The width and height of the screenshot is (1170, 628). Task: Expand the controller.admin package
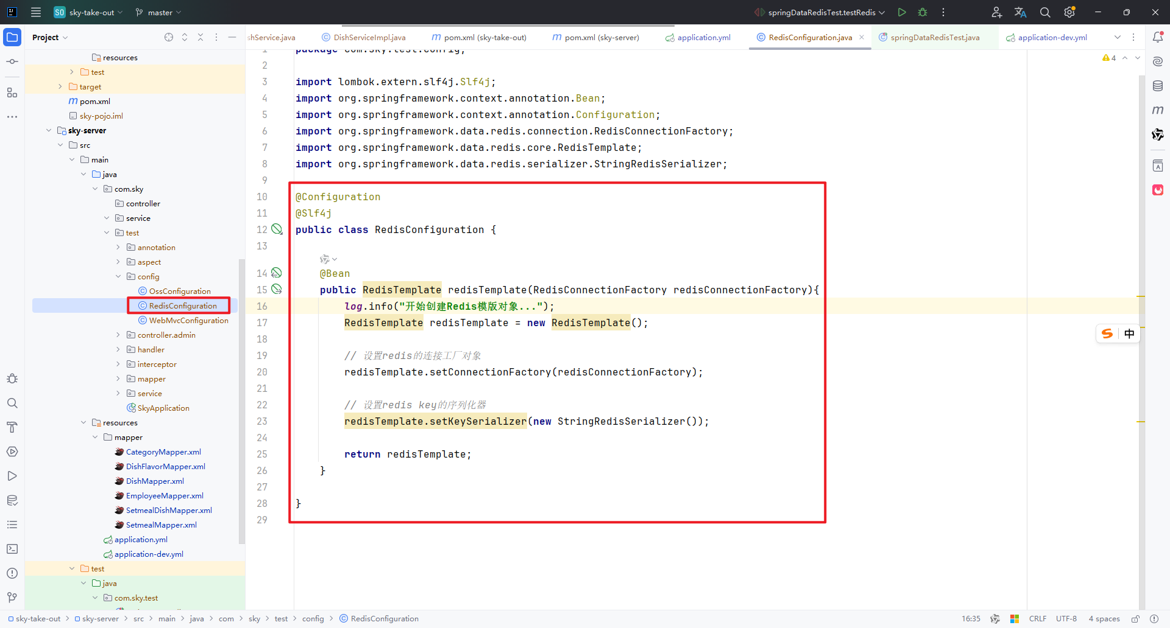tap(118, 335)
